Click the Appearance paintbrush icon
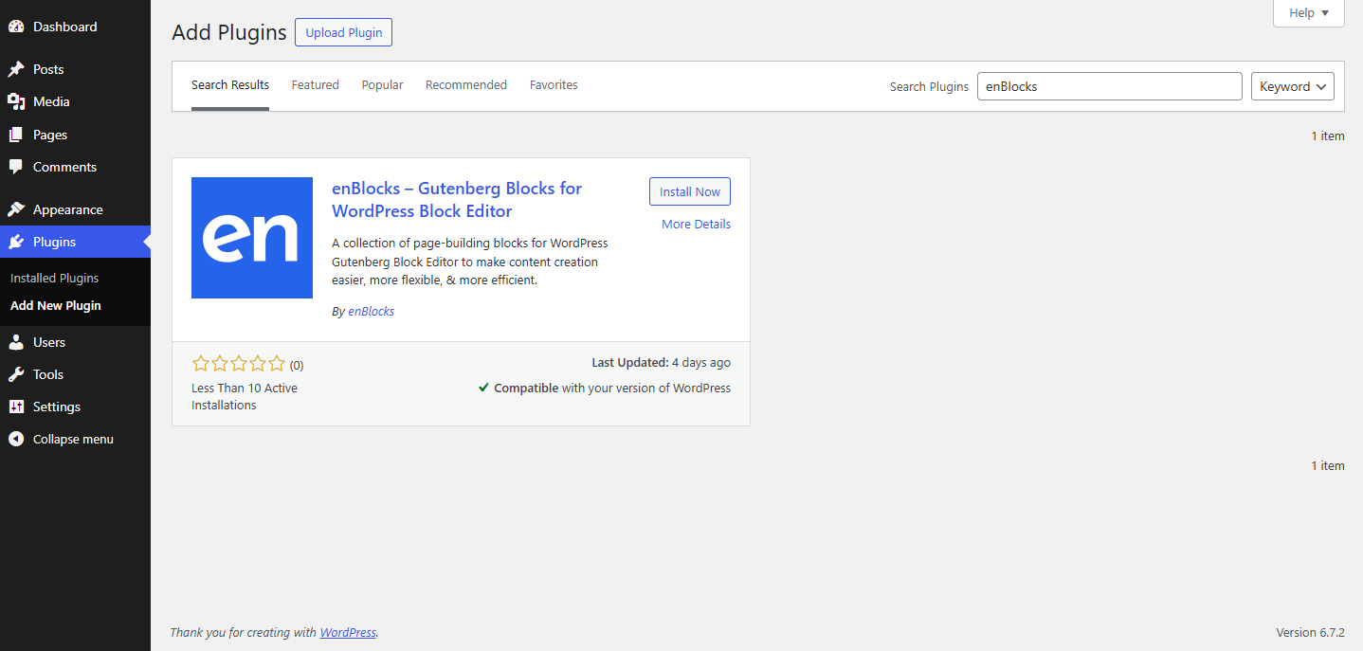This screenshot has height=651, width=1363. pos(16,209)
